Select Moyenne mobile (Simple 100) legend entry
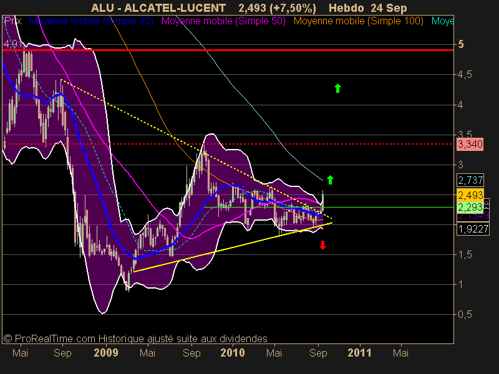 click(x=358, y=21)
